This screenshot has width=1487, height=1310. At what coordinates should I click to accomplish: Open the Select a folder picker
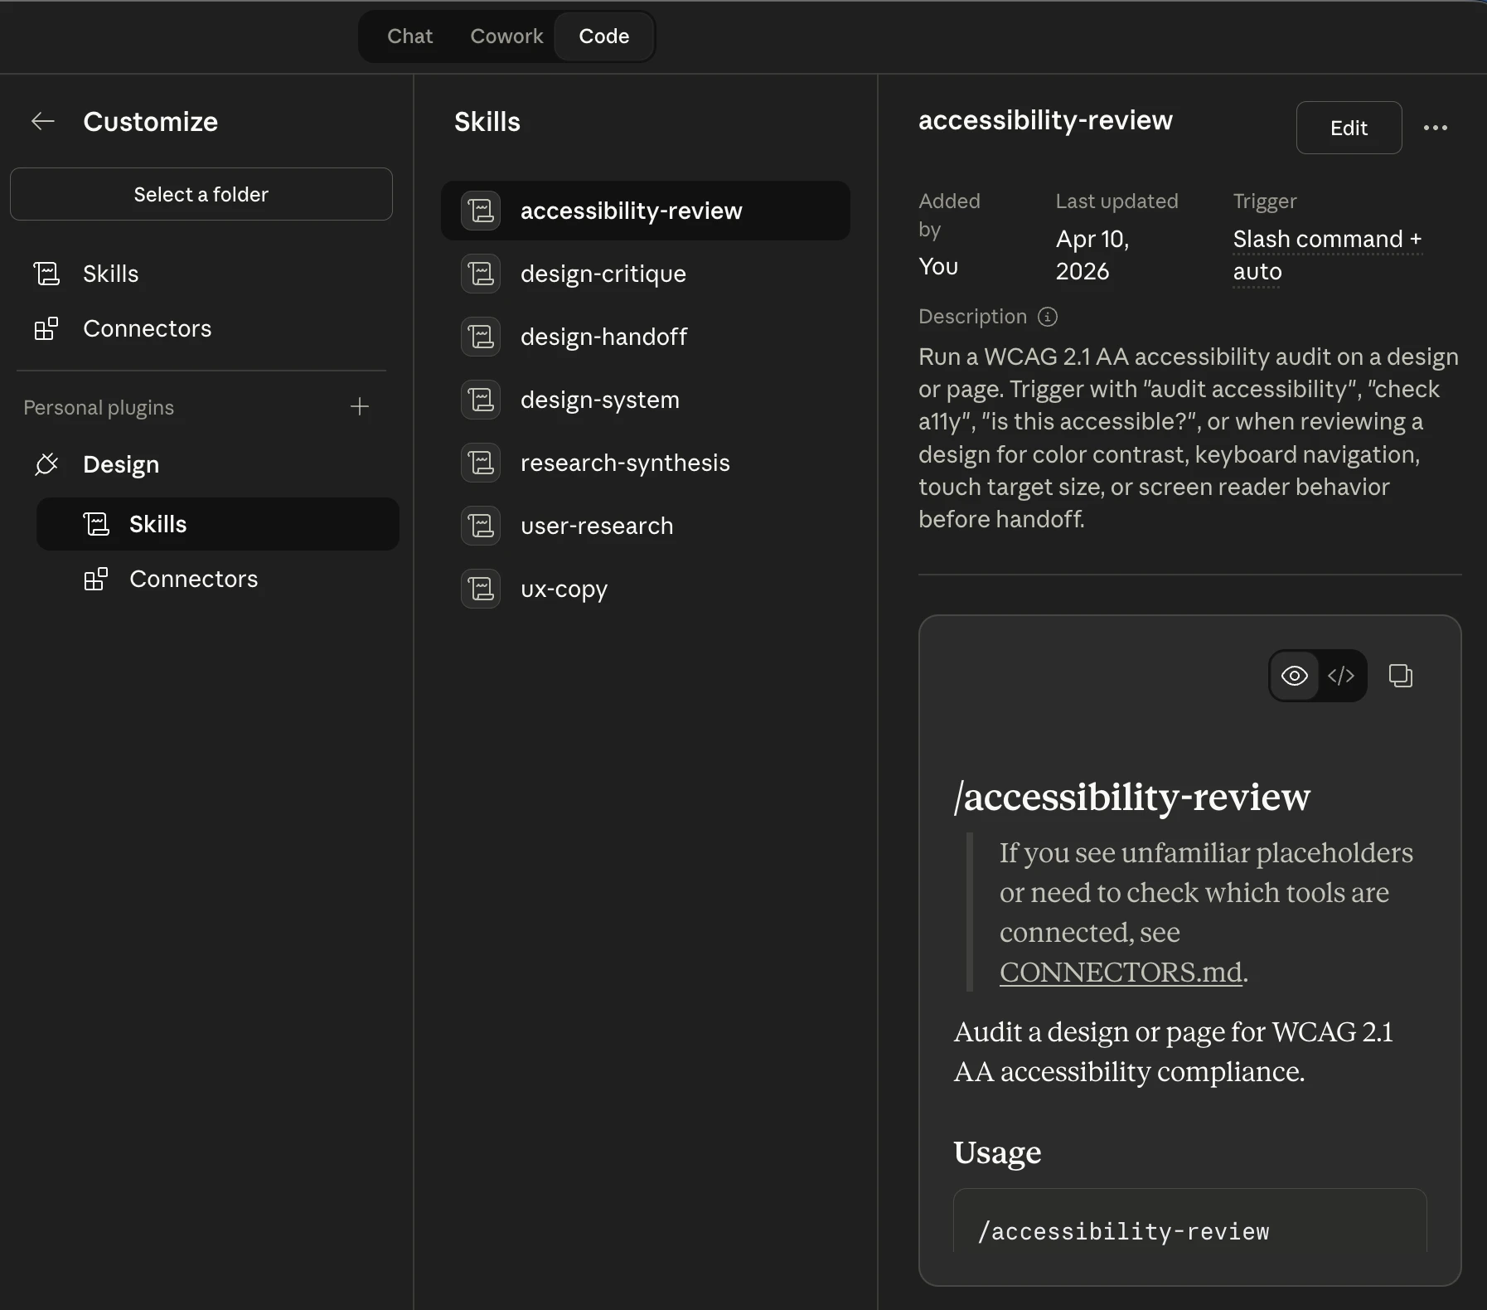point(201,194)
